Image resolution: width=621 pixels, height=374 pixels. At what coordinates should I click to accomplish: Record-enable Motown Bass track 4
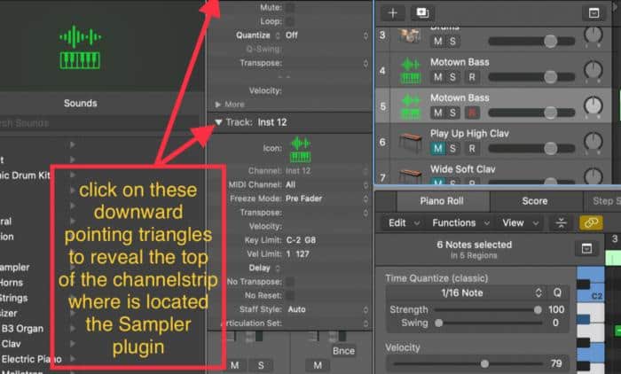coord(472,77)
